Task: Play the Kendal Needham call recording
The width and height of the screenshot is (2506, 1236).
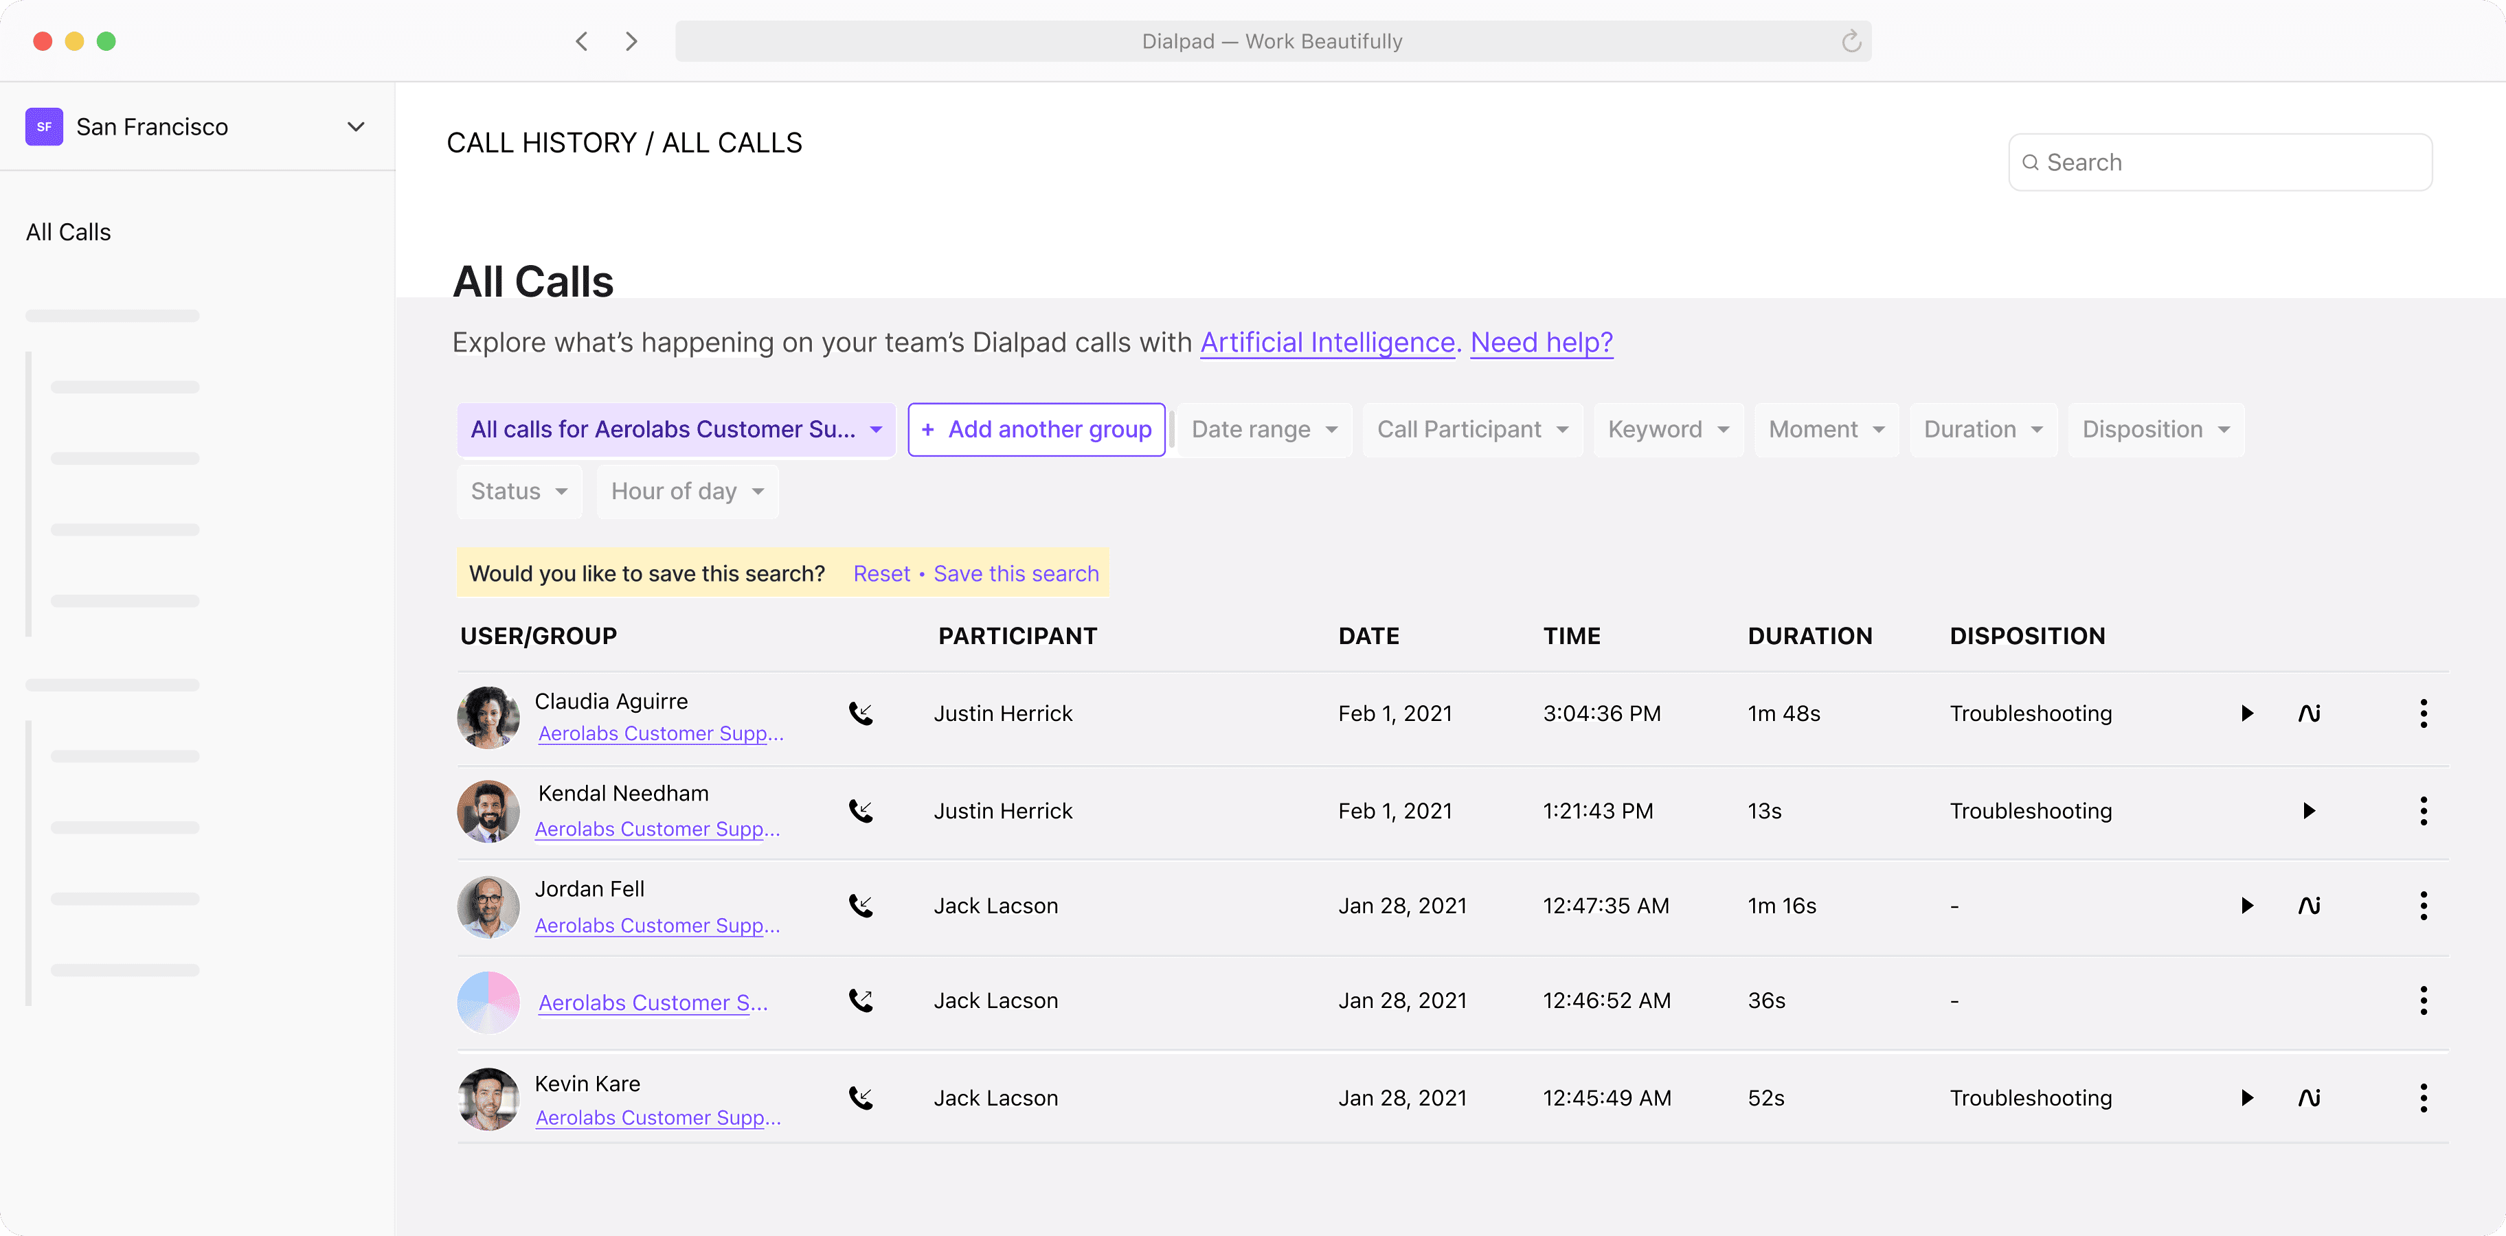Action: [2309, 811]
